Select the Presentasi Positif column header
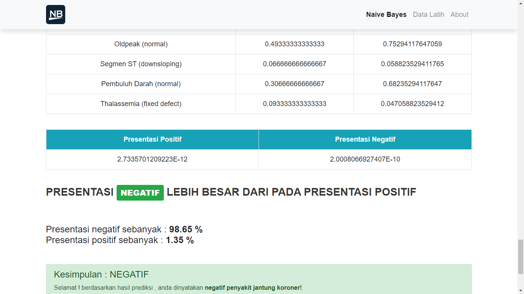The height and width of the screenshot is (294, 524). (152, 139)
